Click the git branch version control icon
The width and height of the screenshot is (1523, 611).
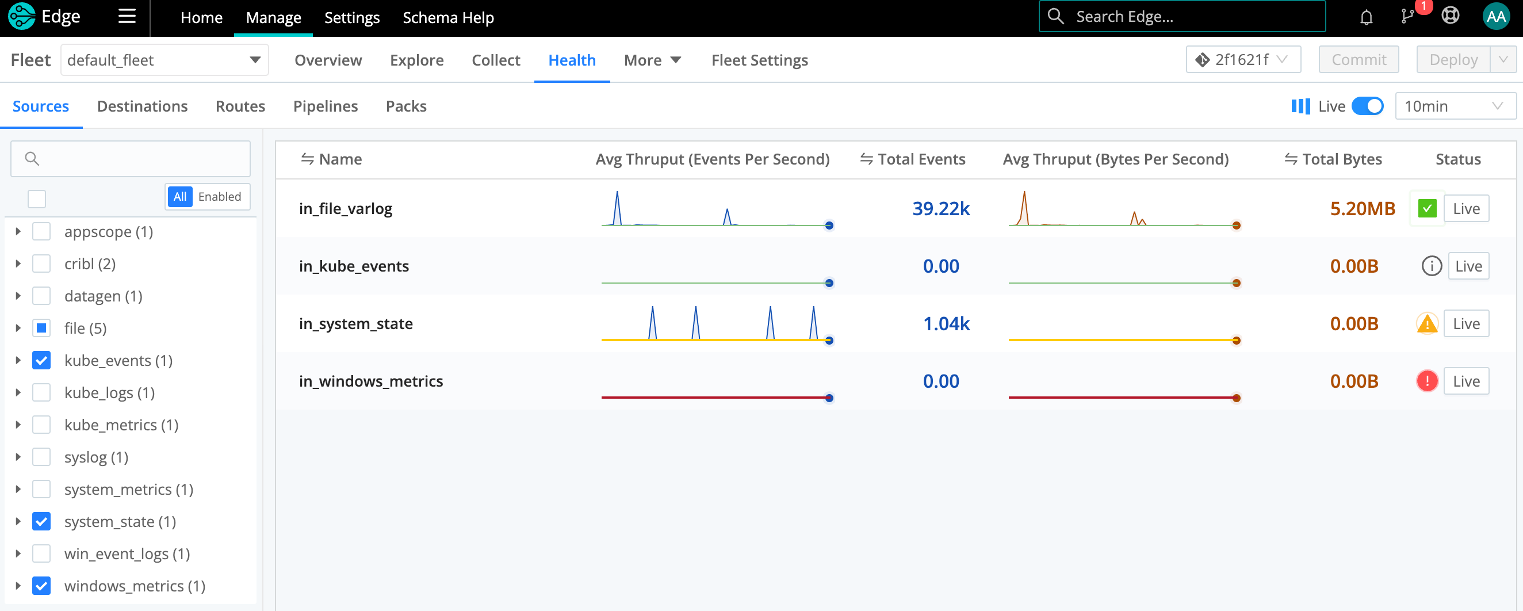(x=1407, y=17)
